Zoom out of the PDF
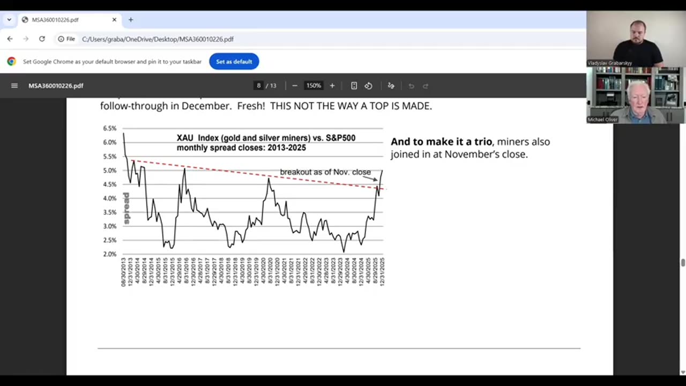Viewport: 686px width, 386px height. pyautogui.click(x=294, y=86)
